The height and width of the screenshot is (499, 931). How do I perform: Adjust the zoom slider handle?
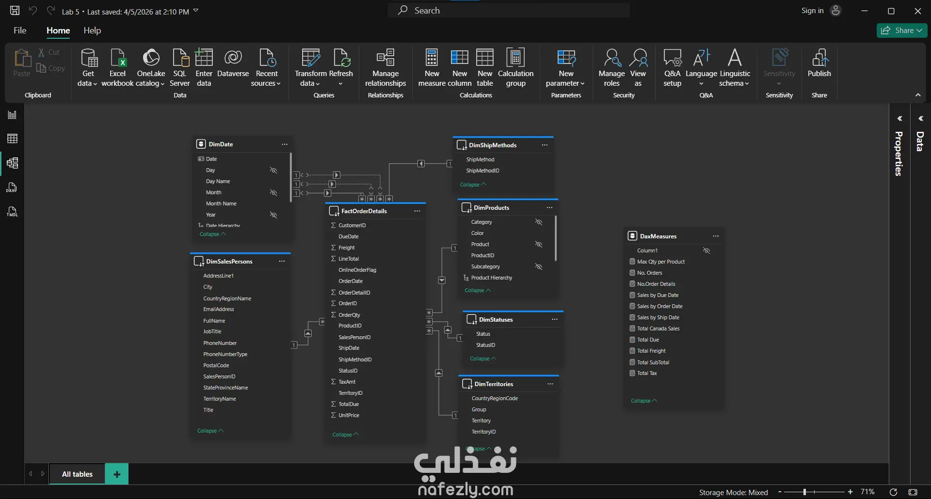[804, 492]
